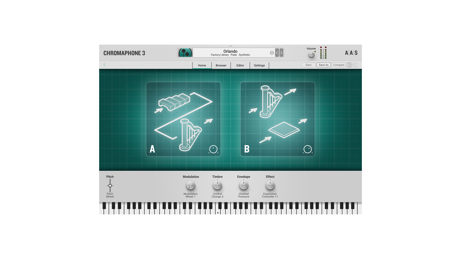Screen dimensions: 461x259
Task: Click the undo arrow icon
Action: (349, 65)
